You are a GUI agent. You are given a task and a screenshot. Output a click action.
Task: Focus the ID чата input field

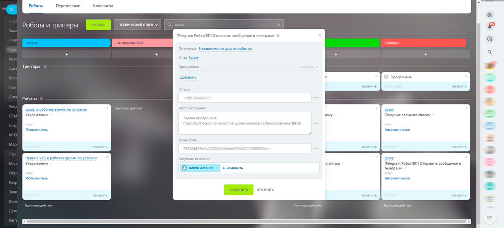[245, 98]
